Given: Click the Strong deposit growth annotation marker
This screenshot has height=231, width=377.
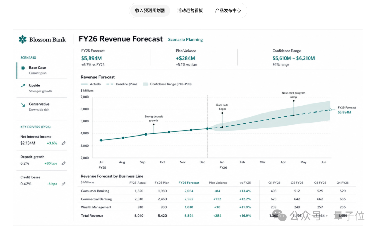Looking at the screenshot, I should [x=154, y=124].
